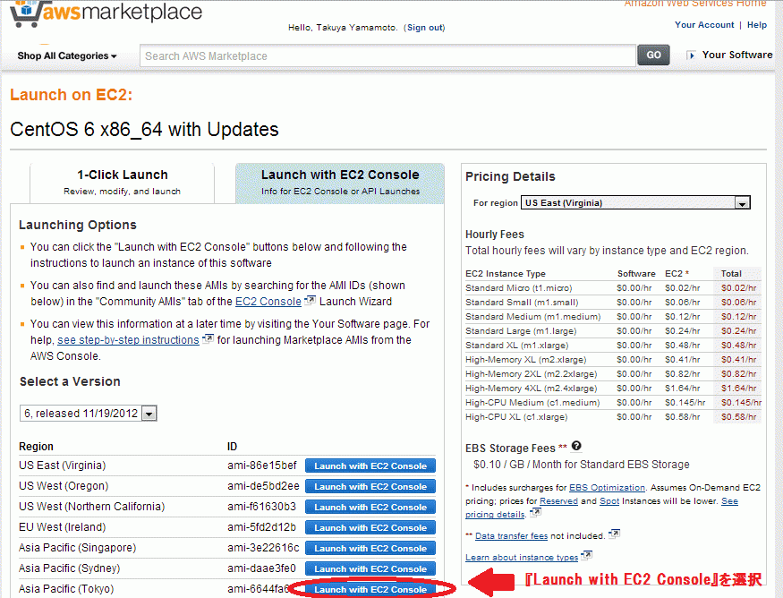Image resolution: width=783 pixels, height=598 pixels.
Task: Launch with EC2 Console for Asia Pacific (Sydney)
Action: pos(370,568)
